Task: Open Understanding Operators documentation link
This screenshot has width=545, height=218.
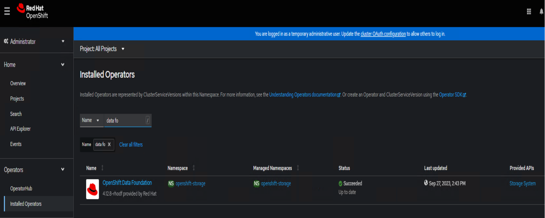Action: 305,95
